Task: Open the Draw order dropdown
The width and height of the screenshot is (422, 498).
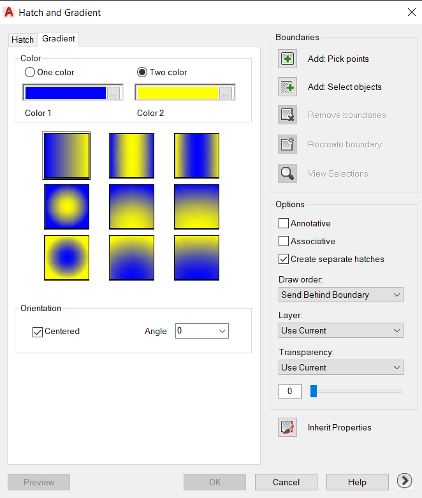Action: 340,295
